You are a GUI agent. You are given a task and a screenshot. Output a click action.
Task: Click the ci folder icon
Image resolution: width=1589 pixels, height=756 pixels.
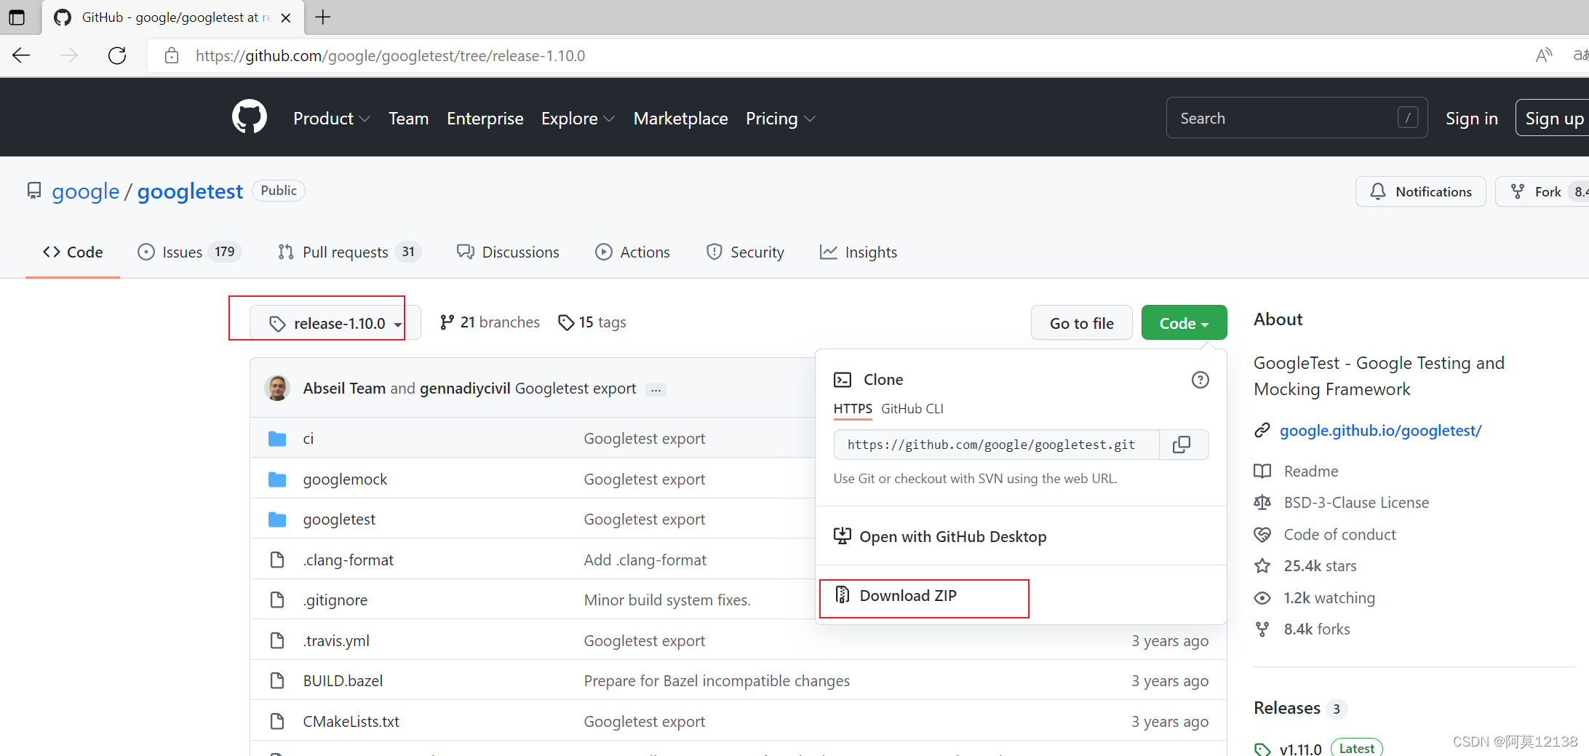point(277,439)
